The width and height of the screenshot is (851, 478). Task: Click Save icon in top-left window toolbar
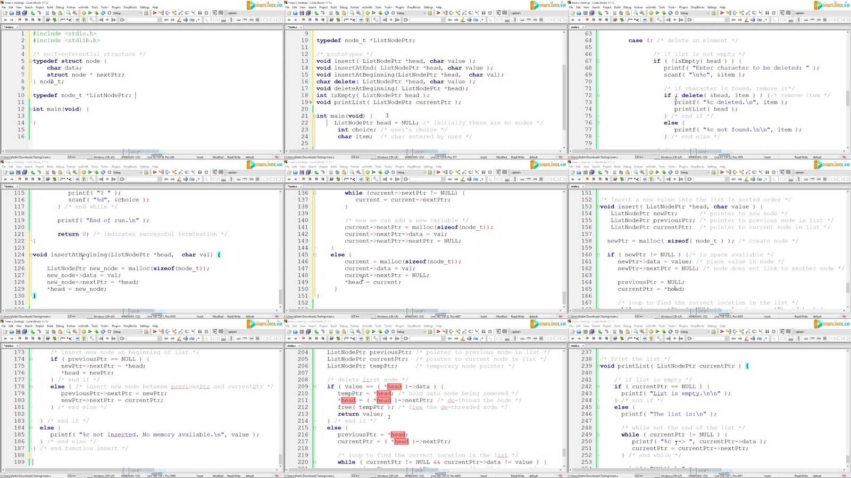click(18, 13)
